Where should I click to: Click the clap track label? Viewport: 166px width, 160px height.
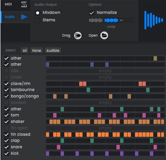[15, 140]
